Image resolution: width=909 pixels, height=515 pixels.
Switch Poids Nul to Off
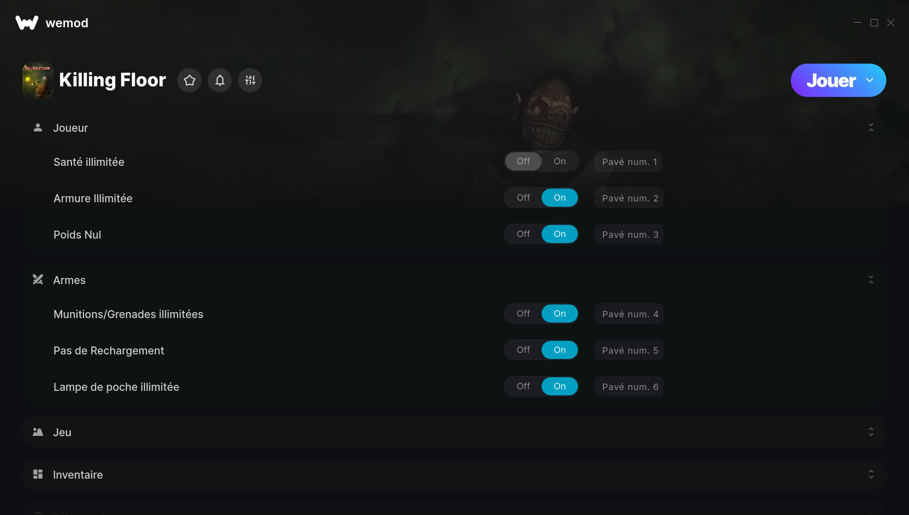pos(523,234)
